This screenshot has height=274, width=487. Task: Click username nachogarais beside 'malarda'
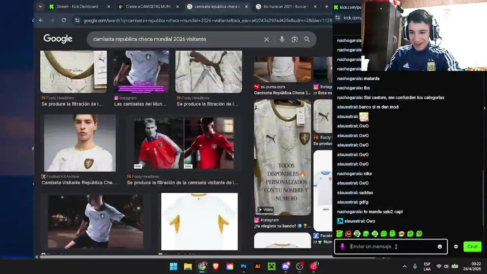(x=349, y=78)
